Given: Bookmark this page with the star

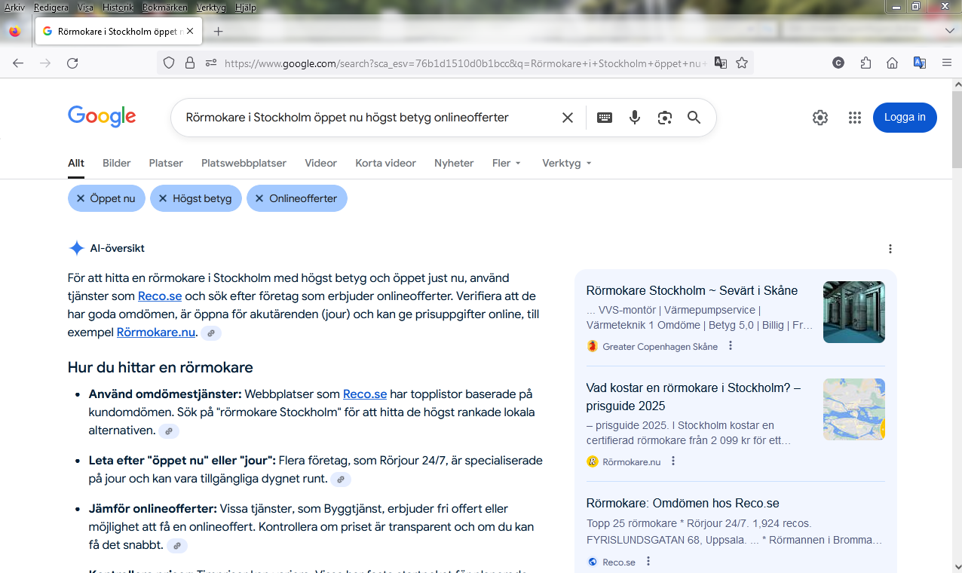Looking at the screenshot, I should 742,63.
